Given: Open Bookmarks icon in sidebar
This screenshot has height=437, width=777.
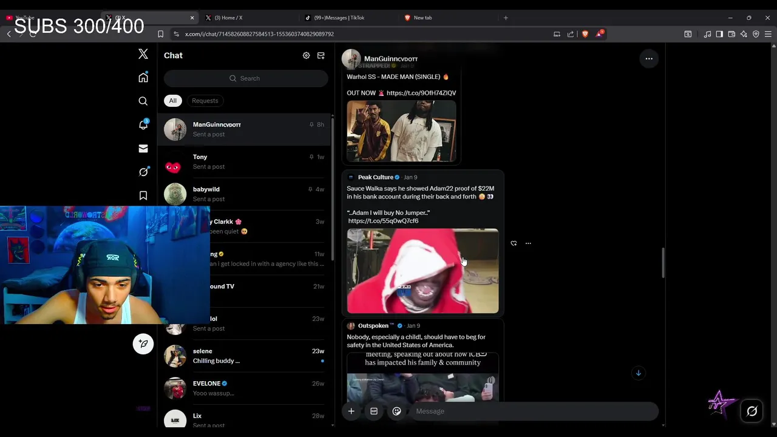Looking at the screenshot, I should 143,195.
